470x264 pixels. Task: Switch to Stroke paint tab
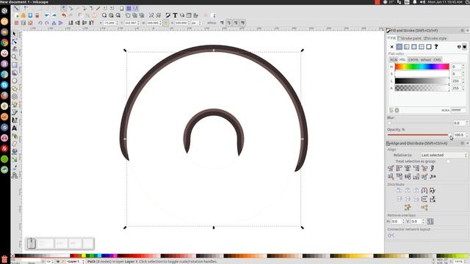[410, 38]
